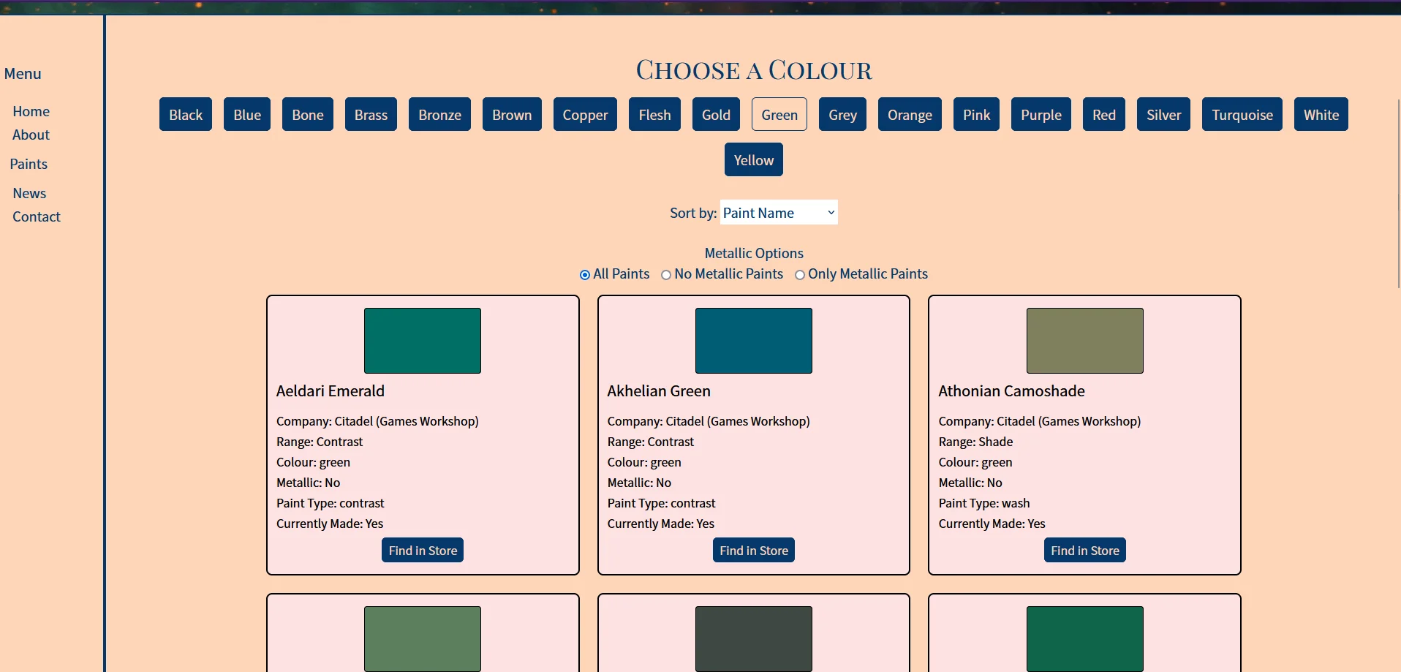Show Turquoise paints
This screenshot has height=672, width=1401.
[1242, 114]
